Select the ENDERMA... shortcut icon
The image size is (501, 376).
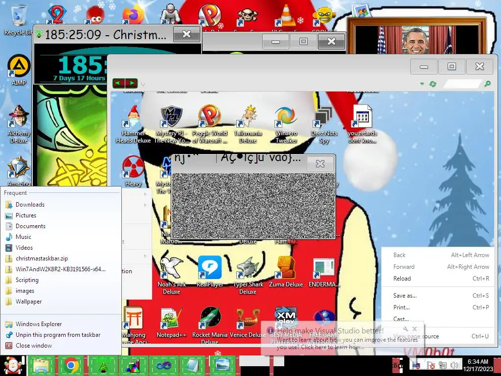pyautogui.click(x=324, y=272)
